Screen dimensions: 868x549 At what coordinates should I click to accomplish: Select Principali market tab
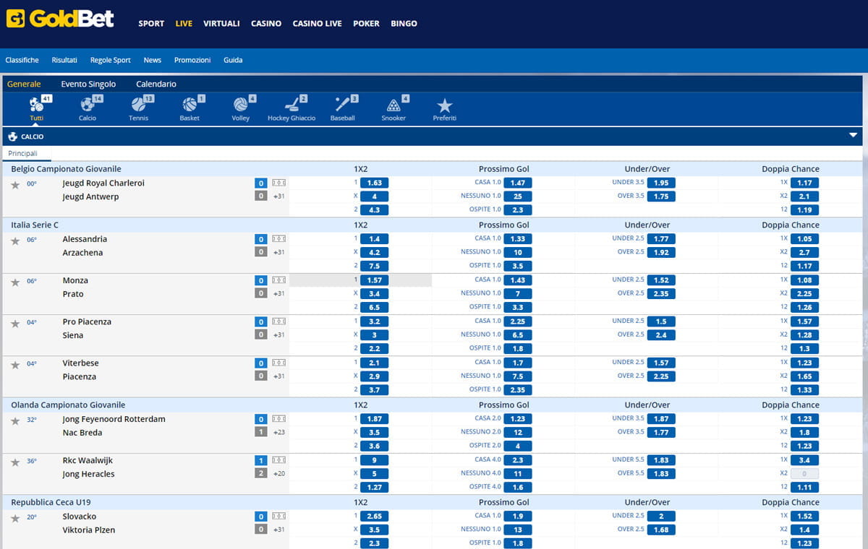tap(22, 153)
